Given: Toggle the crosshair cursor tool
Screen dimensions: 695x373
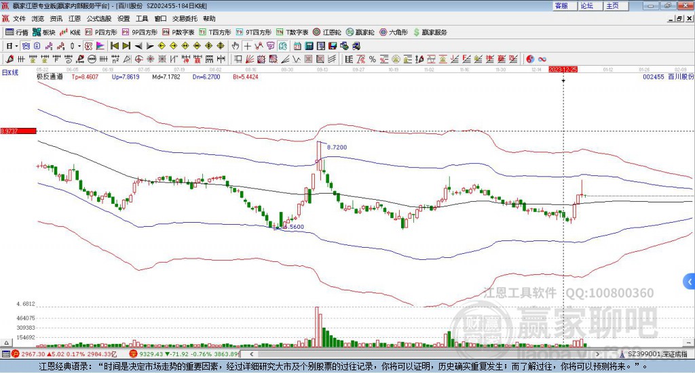Looking at the screenshot, I should 247,46.
